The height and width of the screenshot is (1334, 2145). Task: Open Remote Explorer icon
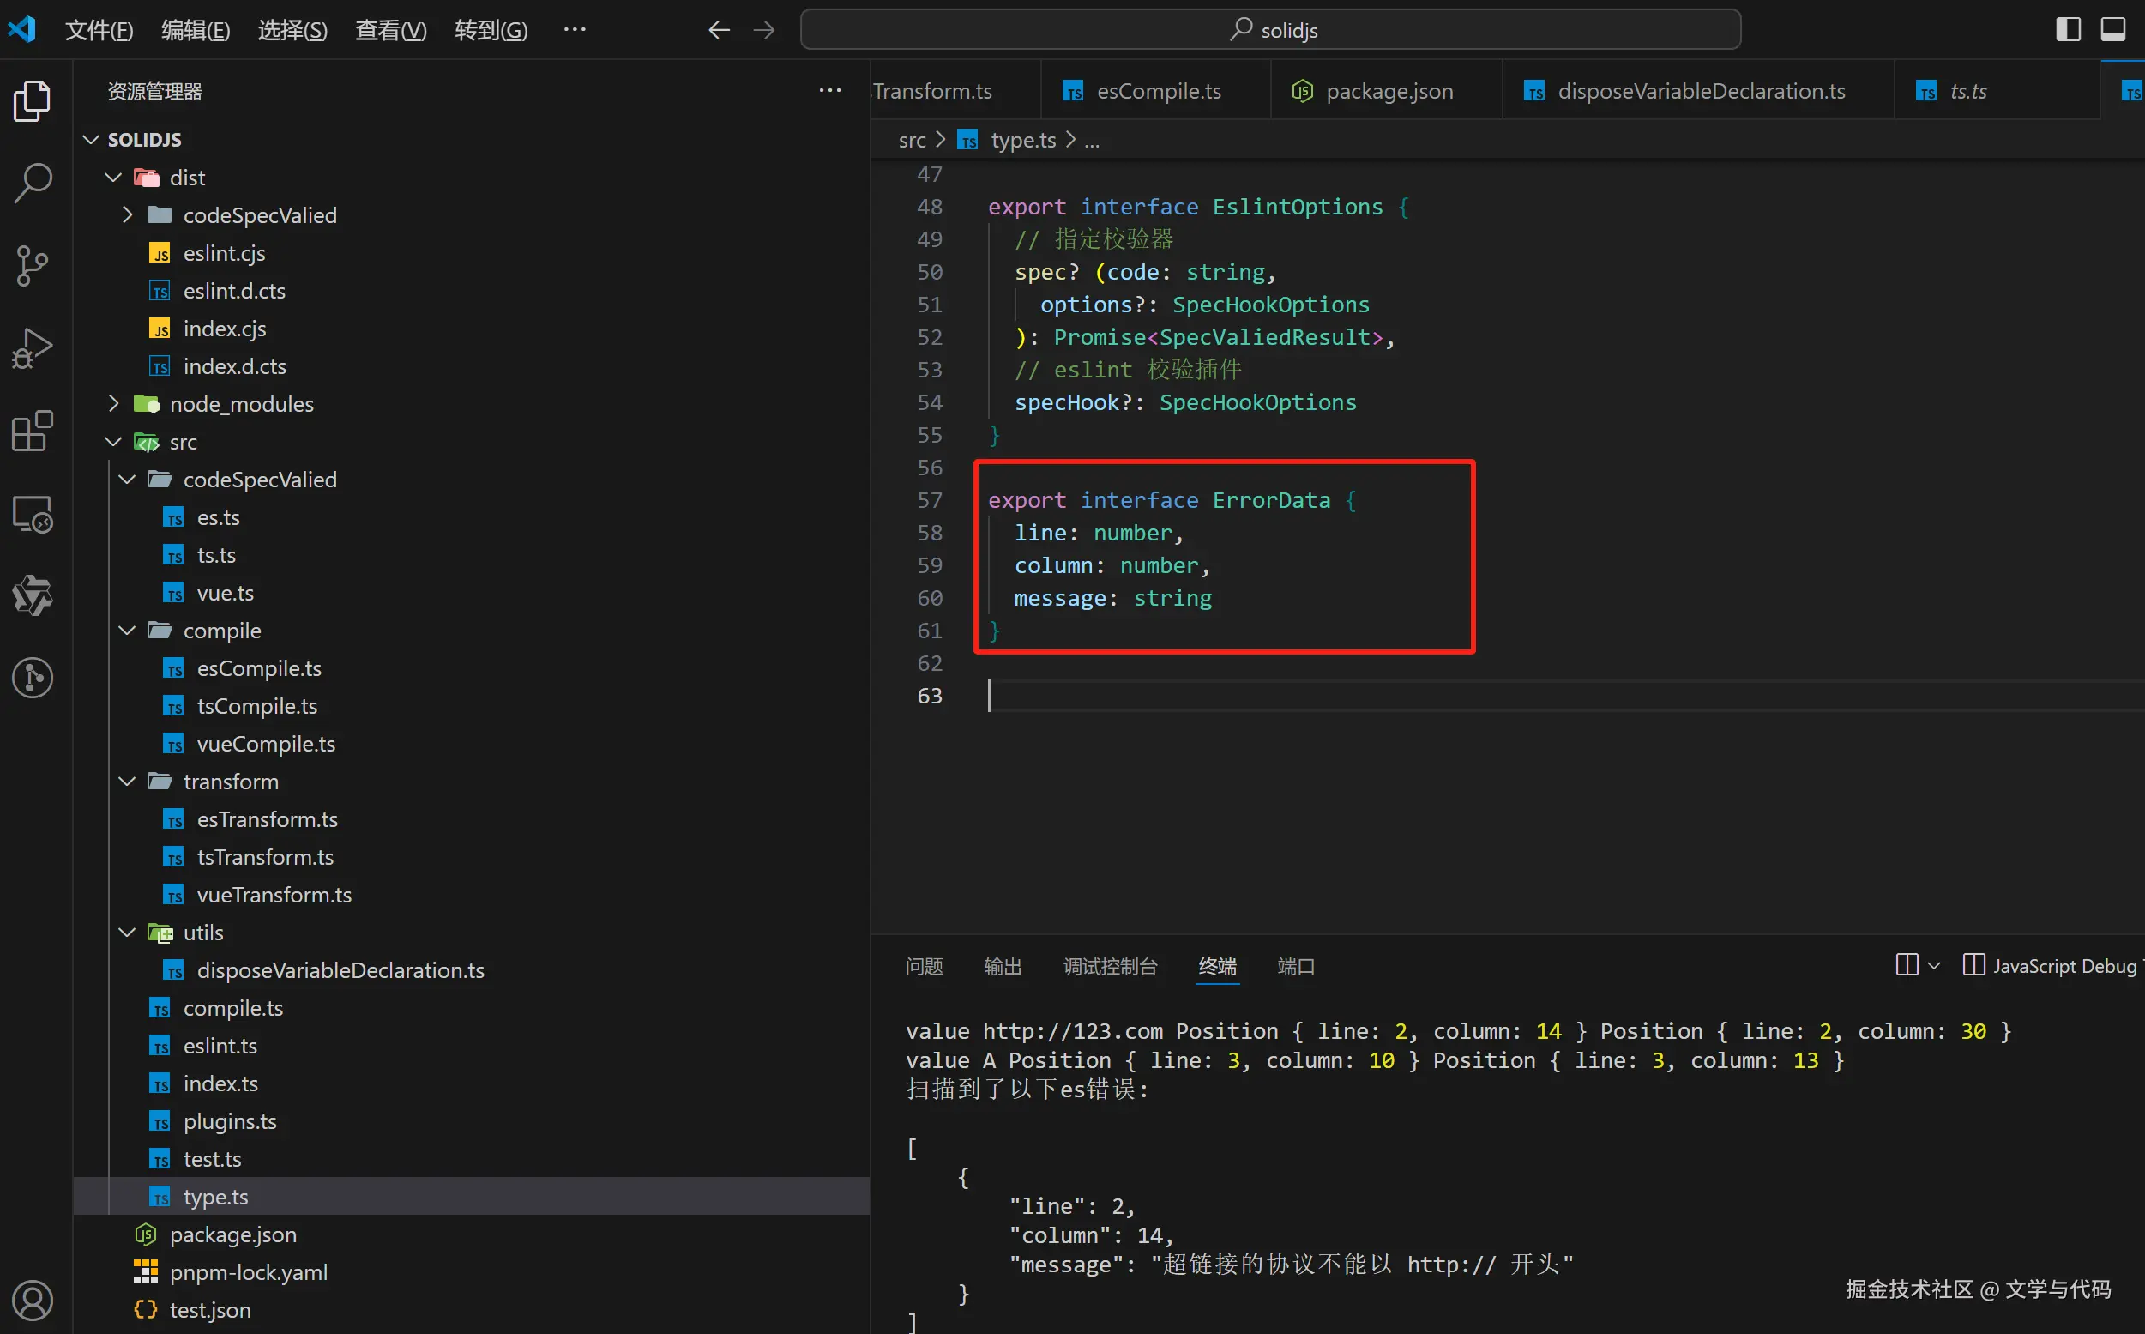[33, 514]
